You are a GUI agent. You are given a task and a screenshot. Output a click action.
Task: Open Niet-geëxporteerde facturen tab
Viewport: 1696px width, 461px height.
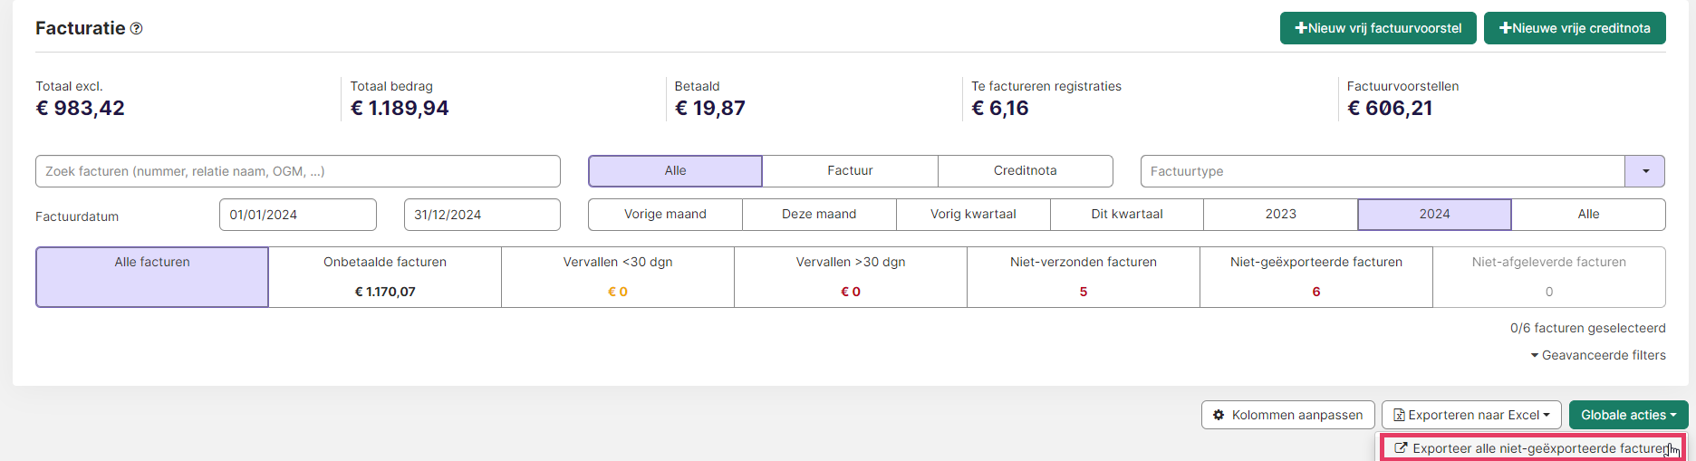(1316, 277)
